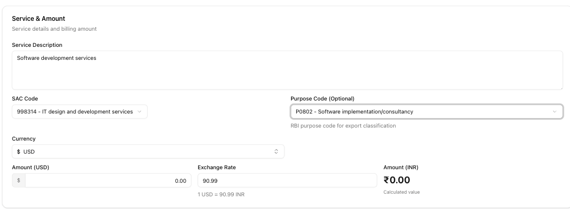
Task: Click the dollar sign prefix in Amount field
Action: (x=19, y=180)
